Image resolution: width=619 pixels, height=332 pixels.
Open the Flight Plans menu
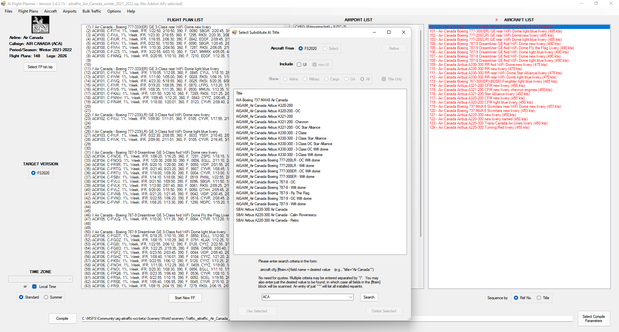pos(28,11)
